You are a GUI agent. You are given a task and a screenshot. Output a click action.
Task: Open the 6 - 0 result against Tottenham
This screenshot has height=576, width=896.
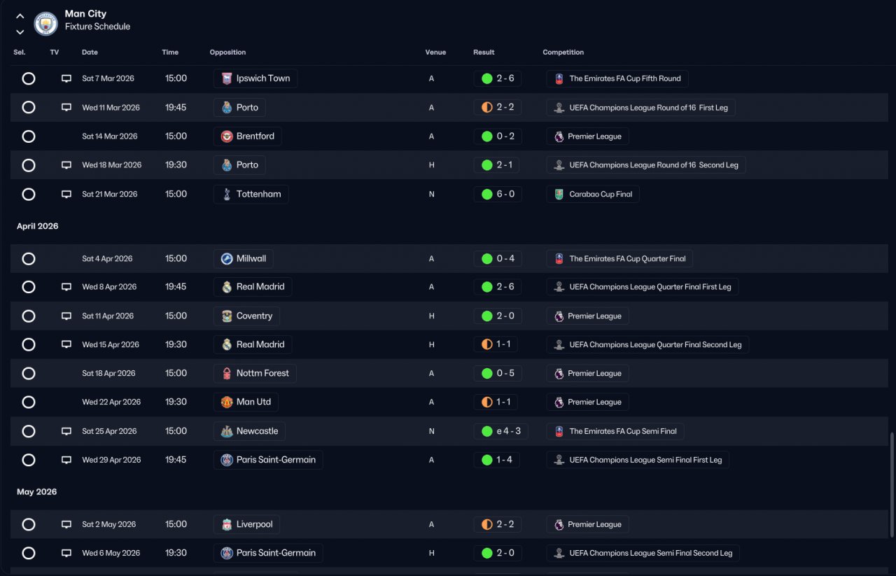pyautogui.click(x=498, y=195)
